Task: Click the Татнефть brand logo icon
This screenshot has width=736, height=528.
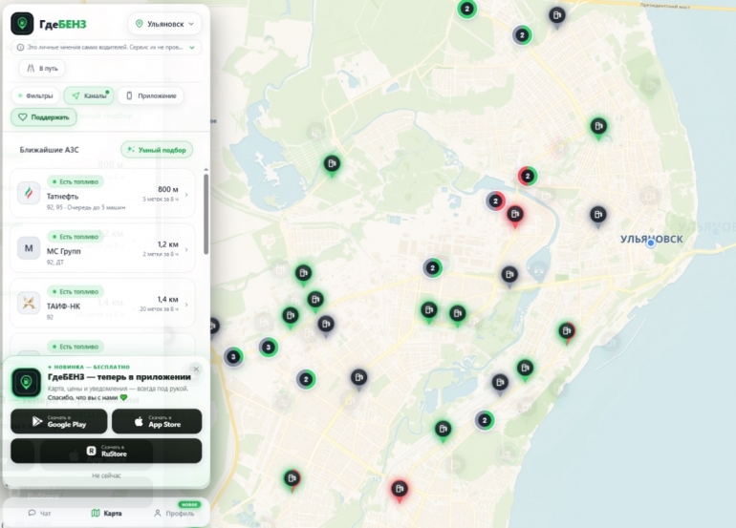Action: pos(29,193)
